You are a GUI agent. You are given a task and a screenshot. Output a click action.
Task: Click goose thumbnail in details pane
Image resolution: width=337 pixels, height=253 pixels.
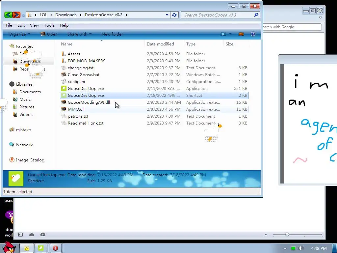(16, 179)
